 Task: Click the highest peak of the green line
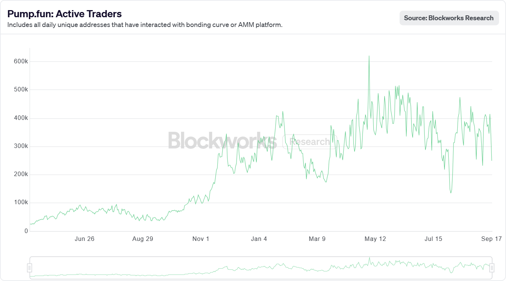pyautogui.click(x=369, y=56)
